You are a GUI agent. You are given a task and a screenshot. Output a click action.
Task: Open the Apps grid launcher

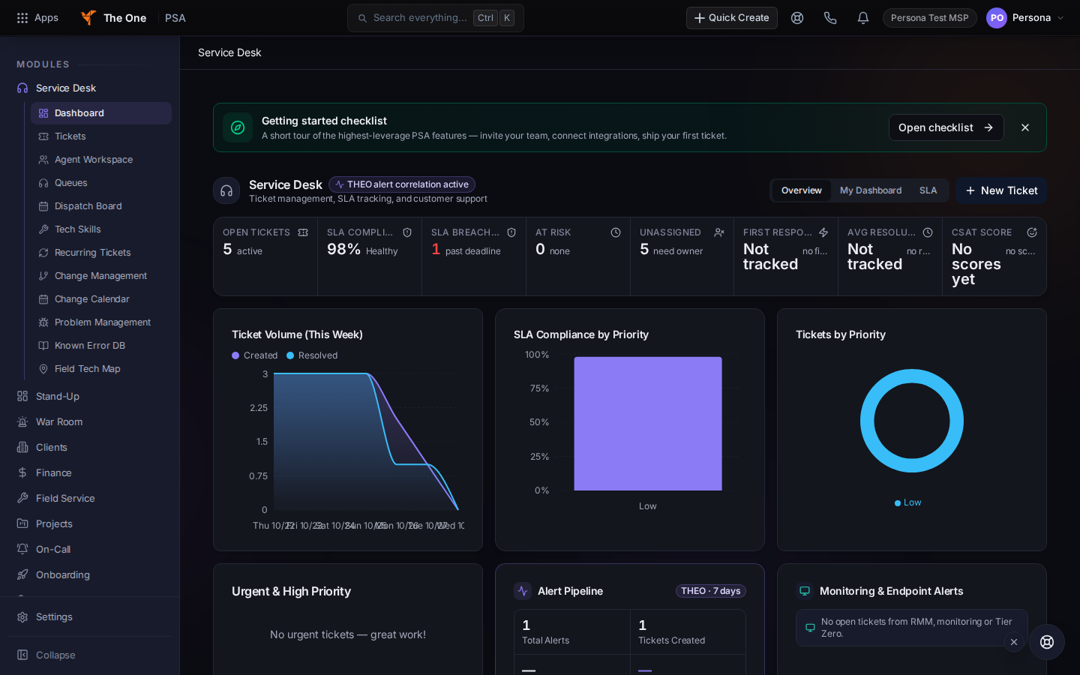click(x=37, y=18)
